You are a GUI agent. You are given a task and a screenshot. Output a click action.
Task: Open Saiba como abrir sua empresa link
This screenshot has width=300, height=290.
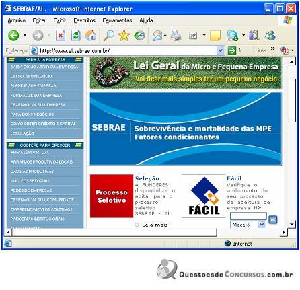tap(44, 67)
